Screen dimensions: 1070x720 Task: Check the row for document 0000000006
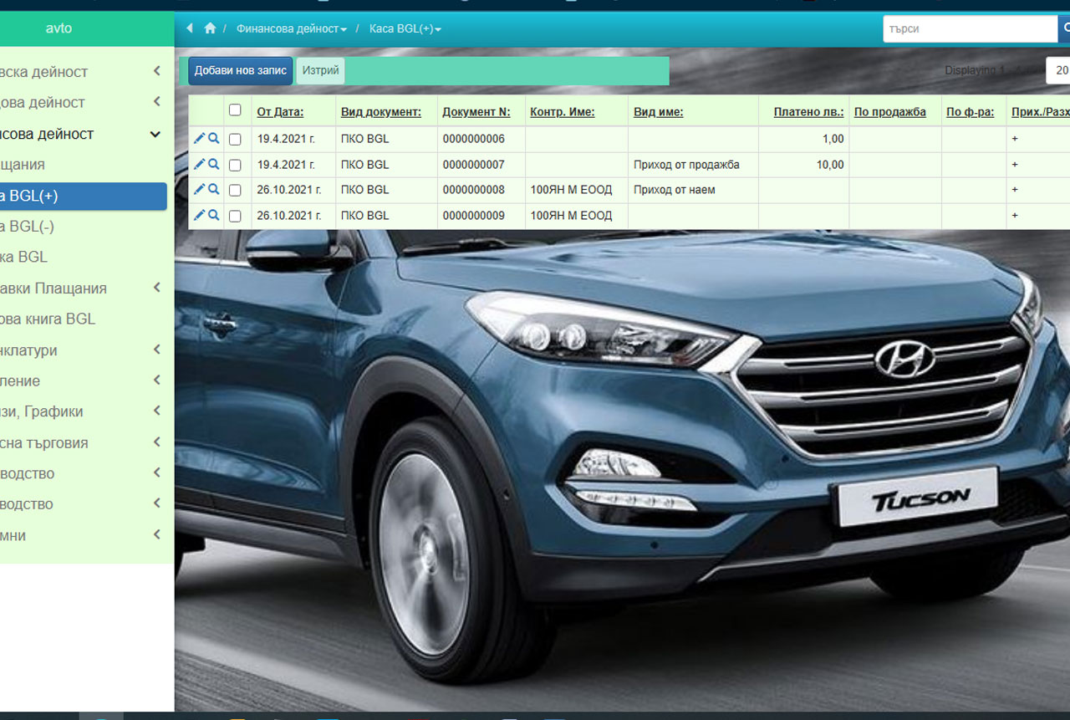point(235,140)
